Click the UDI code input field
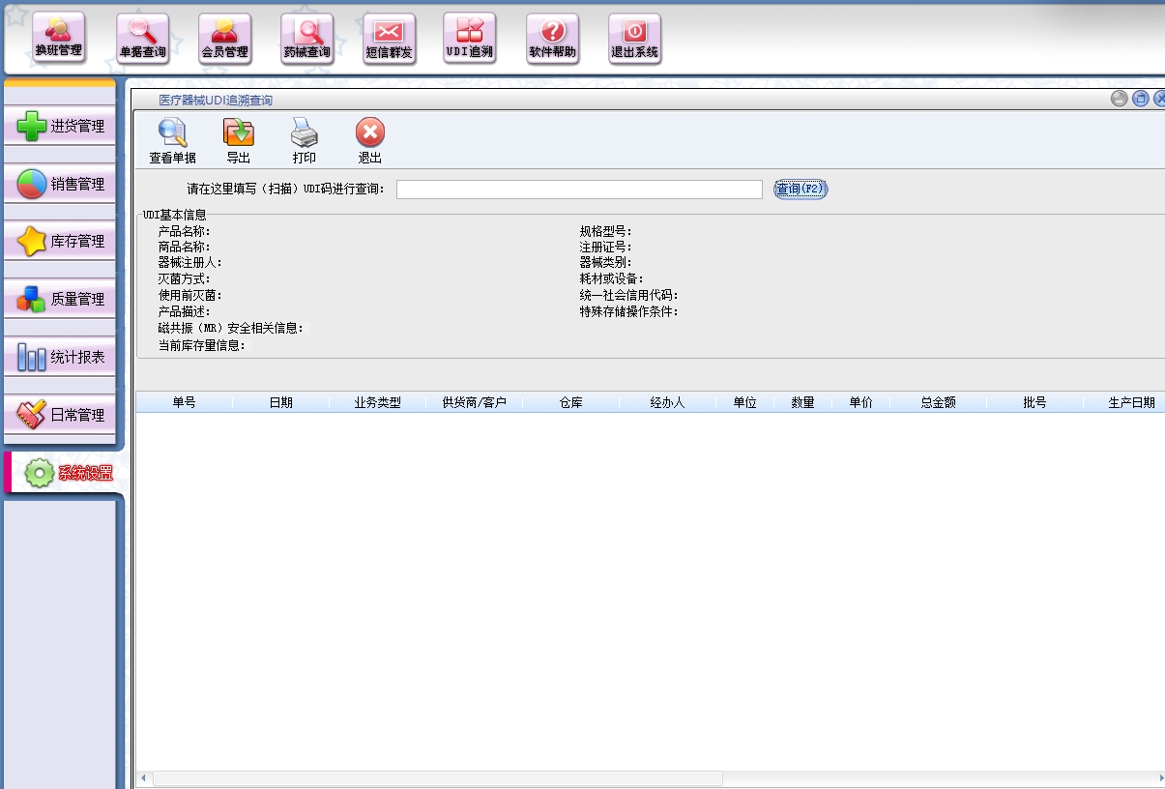 (x=578, y=190)
